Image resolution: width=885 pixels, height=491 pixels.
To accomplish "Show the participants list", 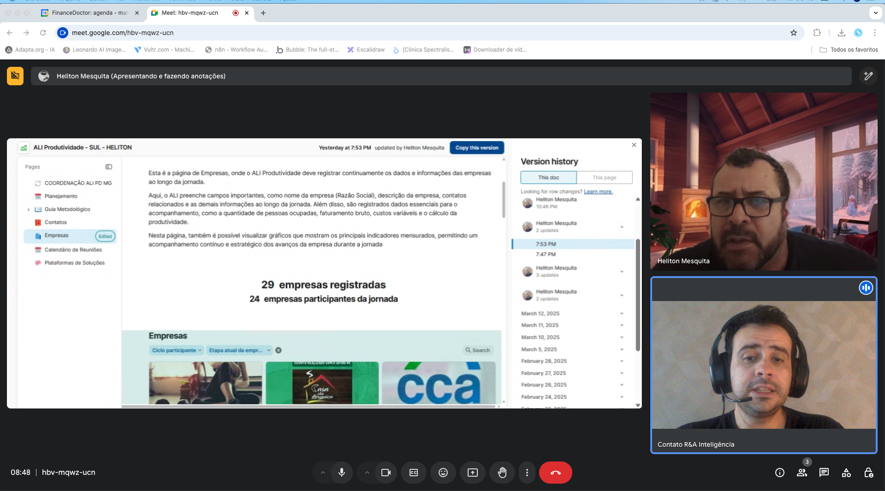I will pos(802,473).
